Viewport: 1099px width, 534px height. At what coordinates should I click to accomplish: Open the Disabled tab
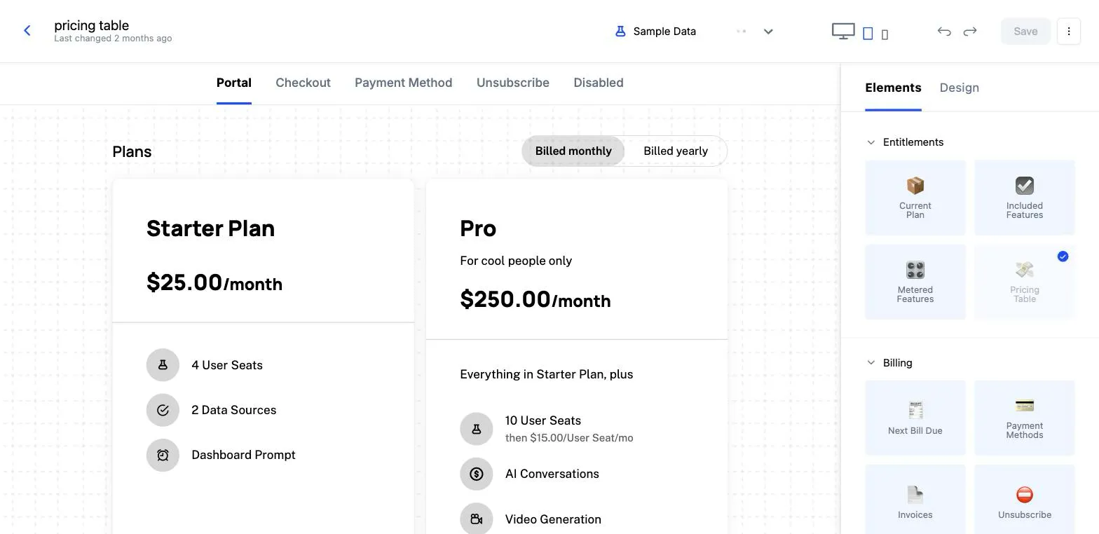(599, 83)
